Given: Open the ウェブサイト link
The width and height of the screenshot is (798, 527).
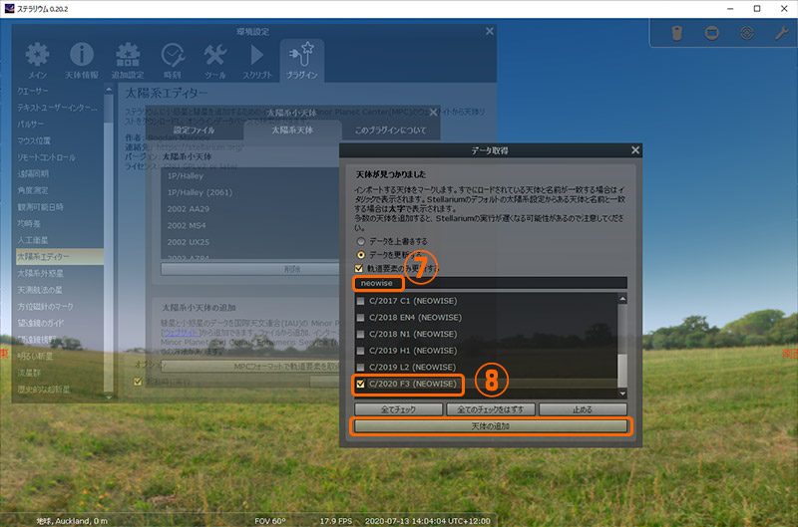Looking at the screenshot, I should [x=180, y=333].
